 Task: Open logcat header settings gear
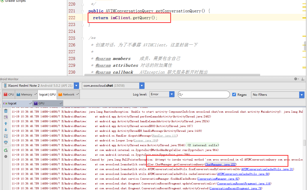pos(6,157)
